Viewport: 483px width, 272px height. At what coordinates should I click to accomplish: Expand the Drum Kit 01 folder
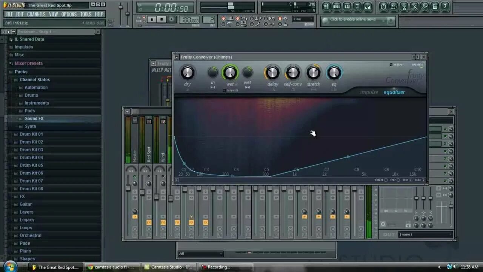(x=31, y=134)
